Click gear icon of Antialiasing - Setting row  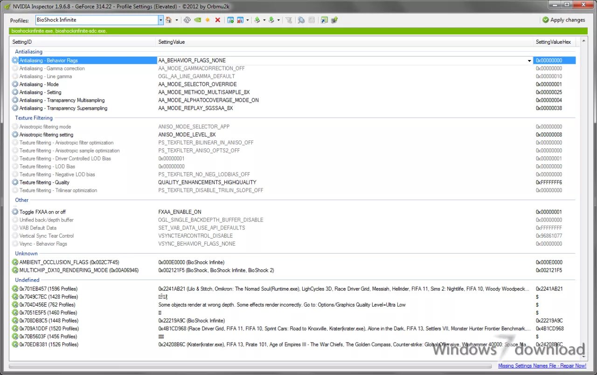point(15,92)
